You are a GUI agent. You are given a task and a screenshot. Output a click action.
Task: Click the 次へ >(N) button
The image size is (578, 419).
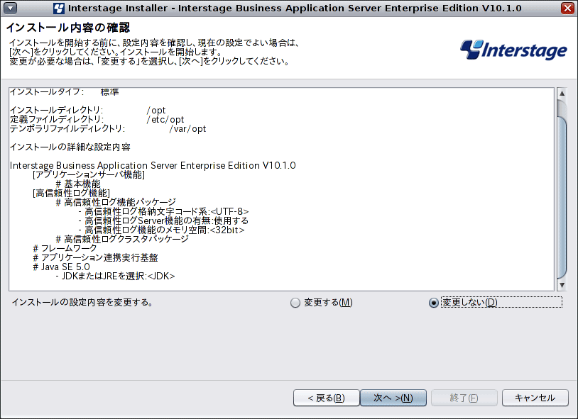(x=393, y=398)
